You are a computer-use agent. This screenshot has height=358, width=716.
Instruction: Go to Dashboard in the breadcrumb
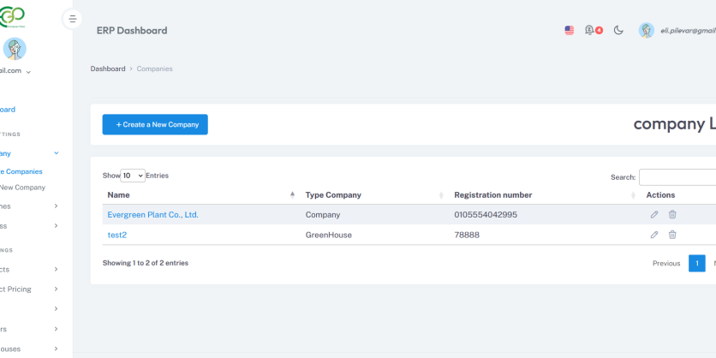pos(108,69)
